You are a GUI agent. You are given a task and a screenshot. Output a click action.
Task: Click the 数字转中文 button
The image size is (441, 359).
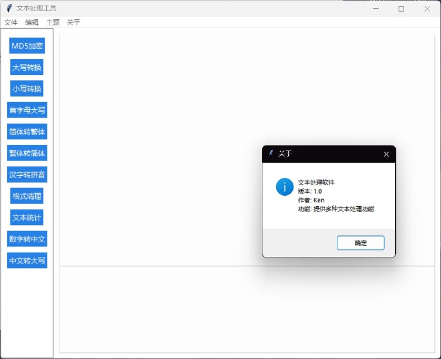27,239
